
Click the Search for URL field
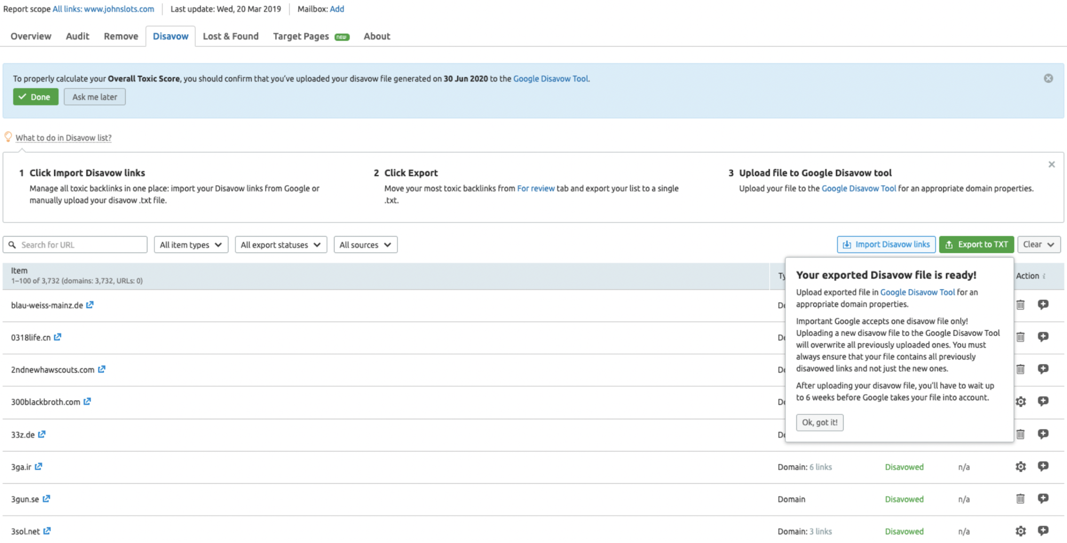pyautogui.click(x=80, y=245)
